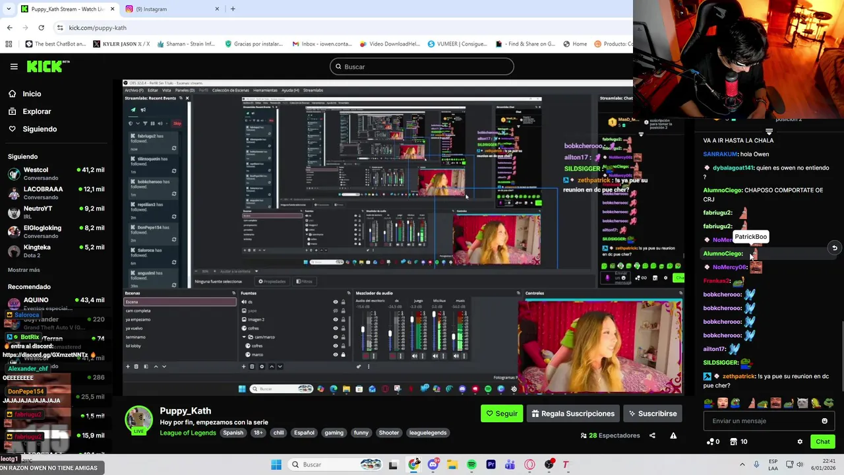Open Discord from the taskbar
Image resolution: width=844 pixels, height=475 pixels.
[433, 464]
